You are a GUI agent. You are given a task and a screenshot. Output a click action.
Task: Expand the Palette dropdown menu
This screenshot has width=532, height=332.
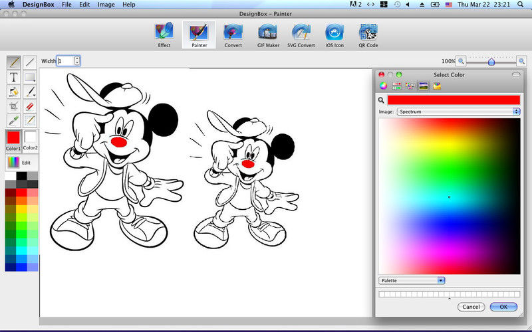[x=412, y=281]
